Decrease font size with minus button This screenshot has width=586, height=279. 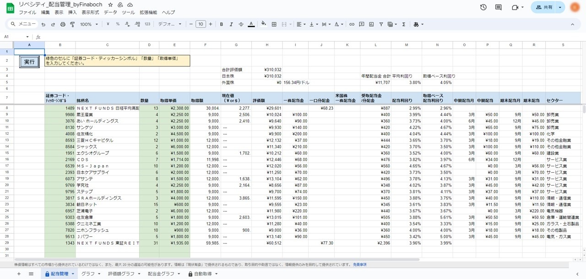(x=190, y=24)
